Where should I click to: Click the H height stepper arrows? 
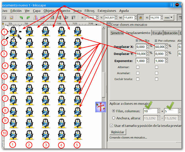point(162,18)
